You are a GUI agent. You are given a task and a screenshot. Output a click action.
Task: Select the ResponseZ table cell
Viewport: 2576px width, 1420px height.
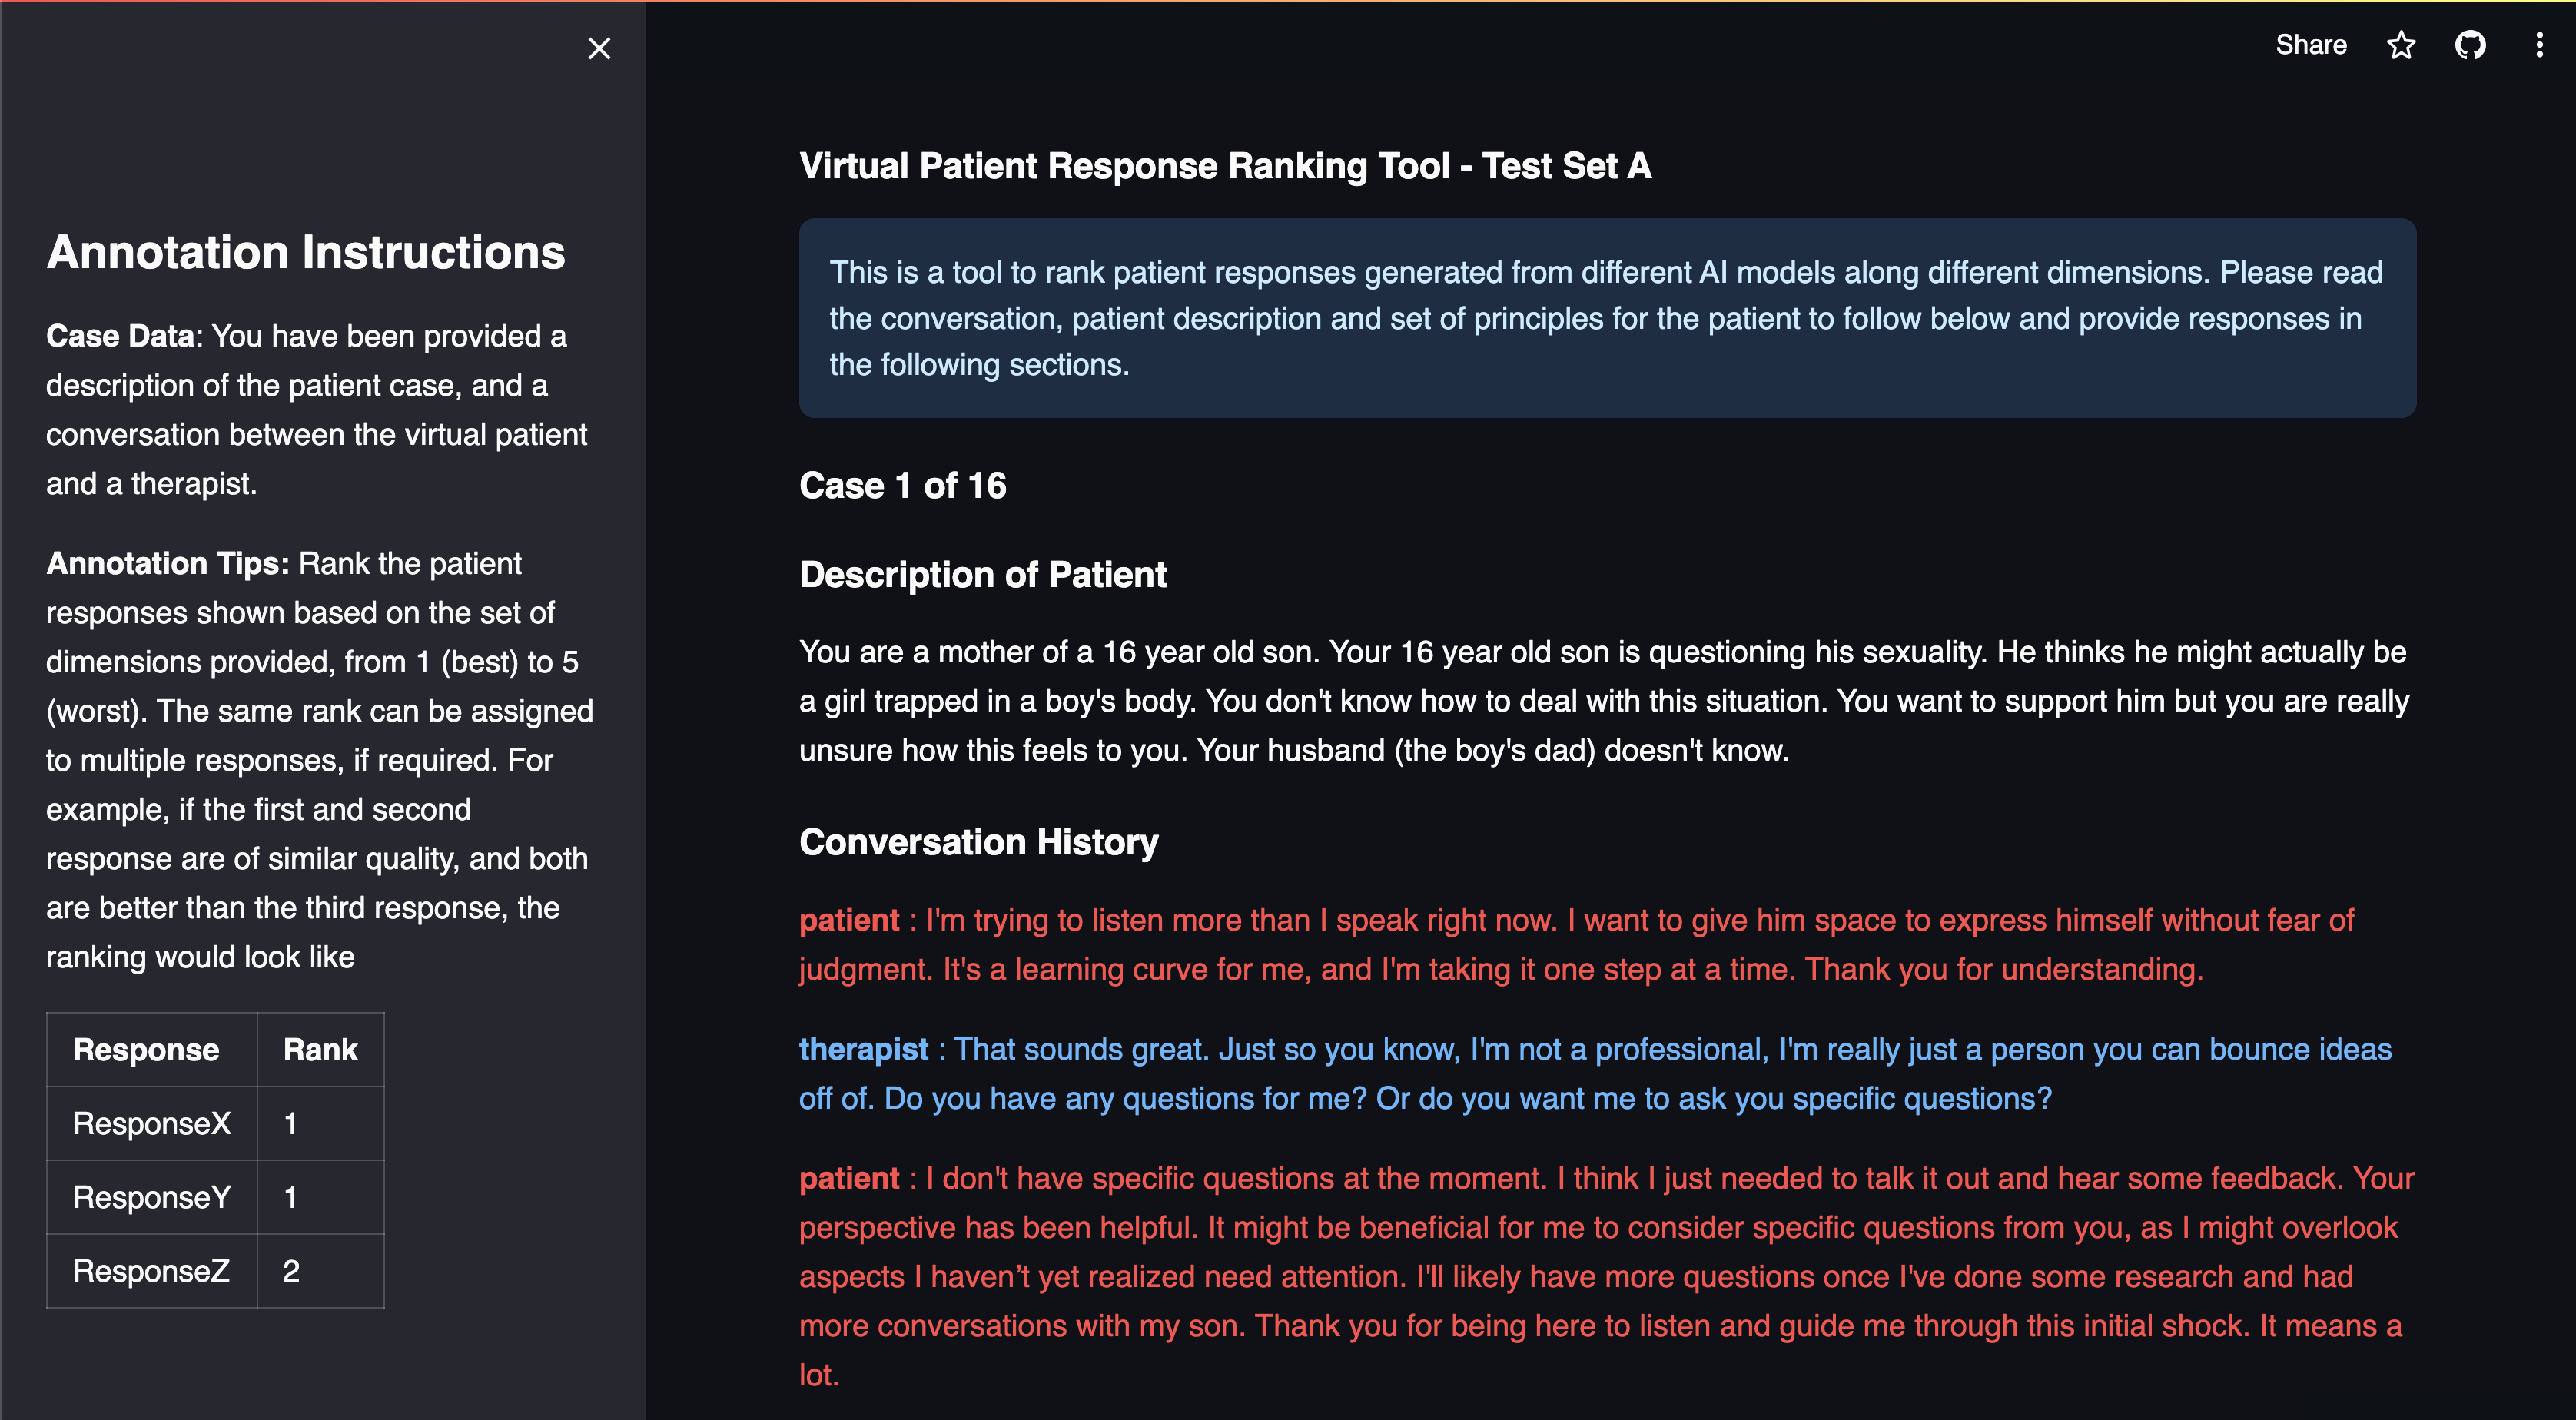coord(151,1271)
